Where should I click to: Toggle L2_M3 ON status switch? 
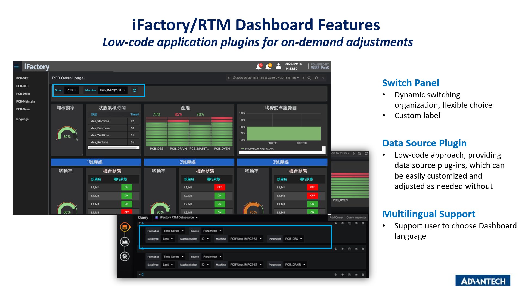pos(220,204)
